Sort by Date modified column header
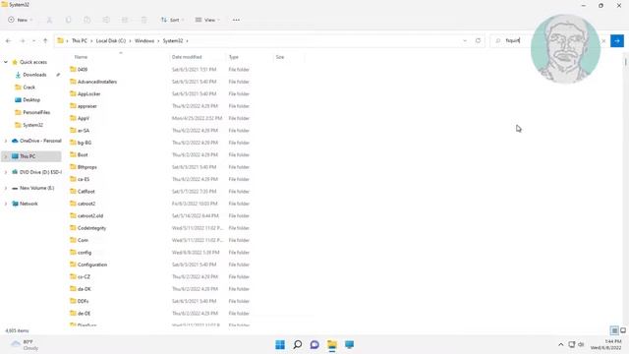The width and height of the screenshot is (629, 354). coord(187,57)
